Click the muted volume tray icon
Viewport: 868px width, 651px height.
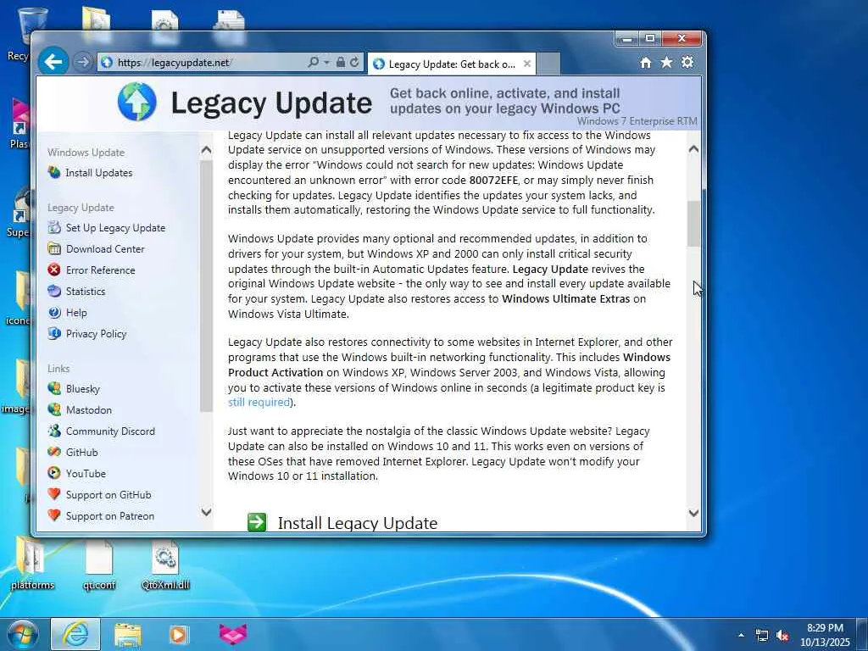point(782,636)
